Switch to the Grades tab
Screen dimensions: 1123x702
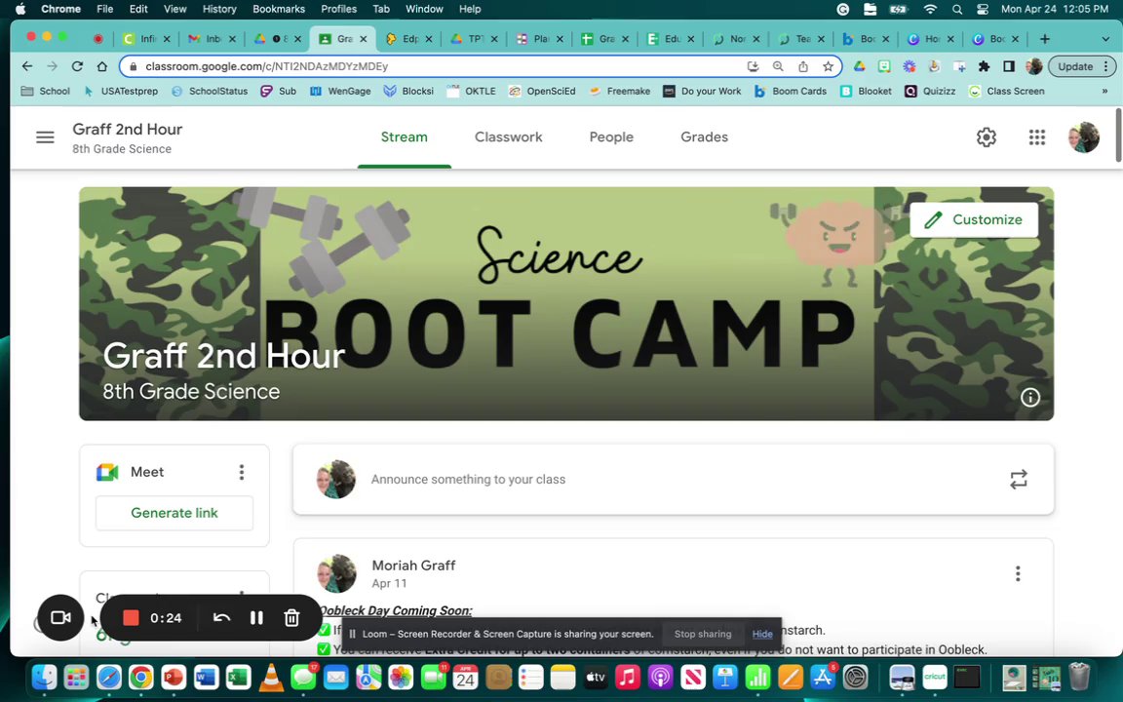704,136
